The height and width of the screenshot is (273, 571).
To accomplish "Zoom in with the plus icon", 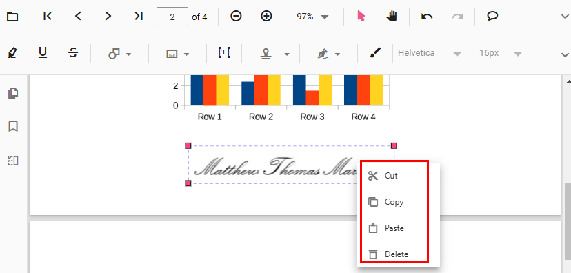I will coord(267,16).
